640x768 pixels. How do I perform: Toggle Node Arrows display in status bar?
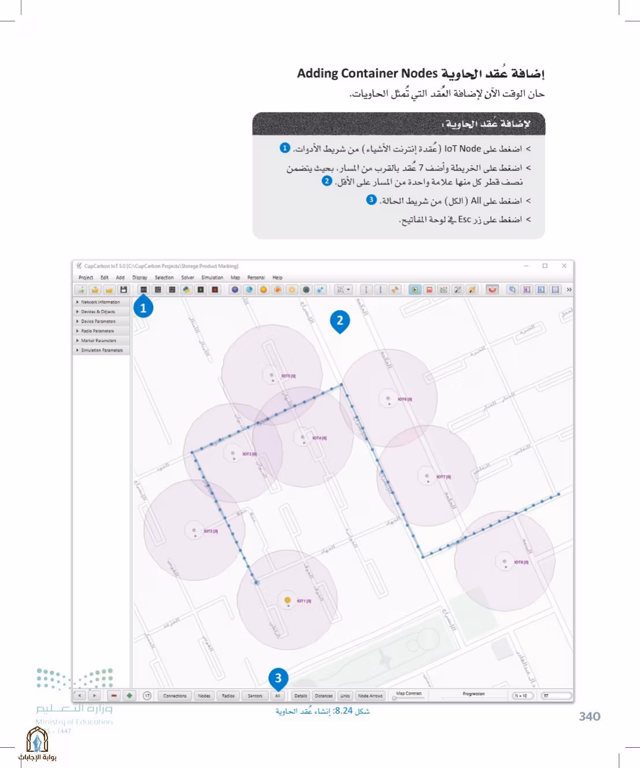click(370, 696)
